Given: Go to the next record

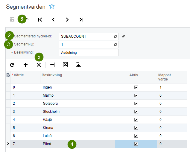Looking at the screenshot, I should click(x=67, y=19).
